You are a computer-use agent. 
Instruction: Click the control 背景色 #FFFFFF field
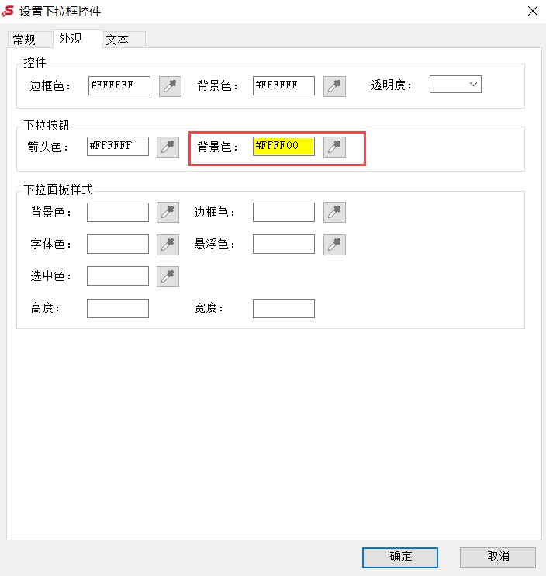[284, 85]
